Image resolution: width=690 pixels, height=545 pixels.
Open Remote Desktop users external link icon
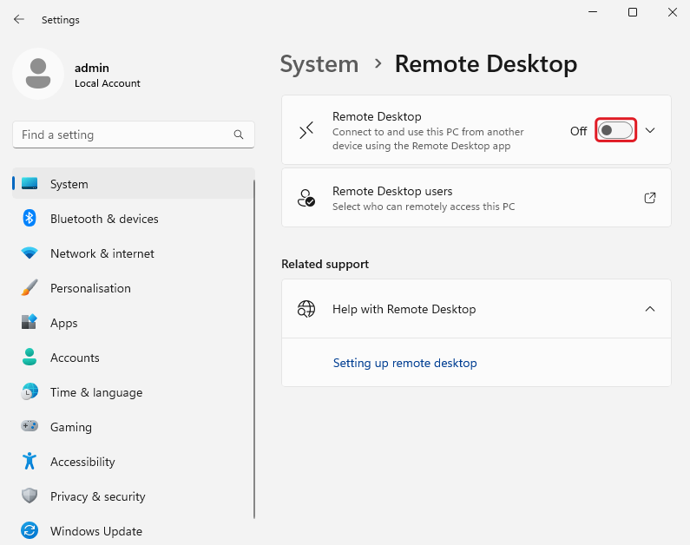pyautogui.click(x=650, y=198)
